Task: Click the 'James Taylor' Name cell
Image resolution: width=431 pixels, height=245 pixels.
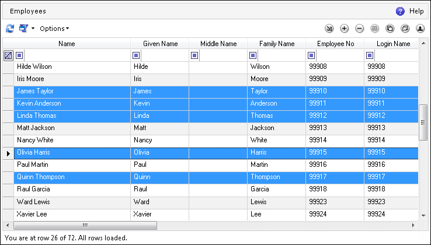Action: (72, 92)
